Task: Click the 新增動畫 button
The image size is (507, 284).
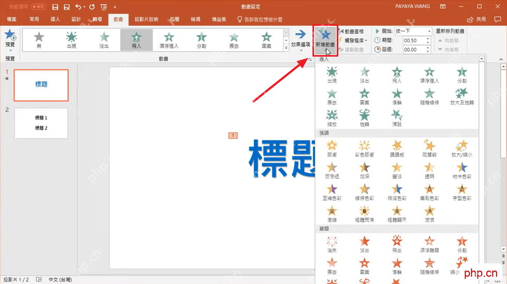Action: pos(325,40)
